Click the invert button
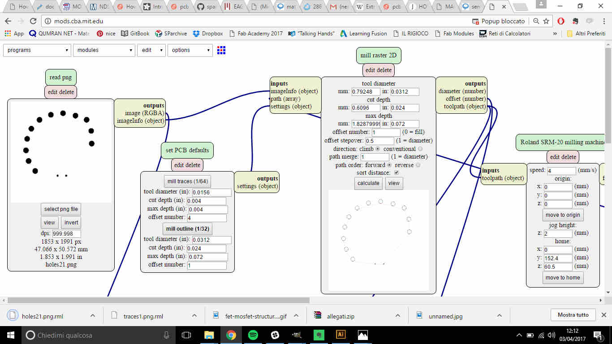This screenshot has height=344, width=612. click(x=71, y=222)
